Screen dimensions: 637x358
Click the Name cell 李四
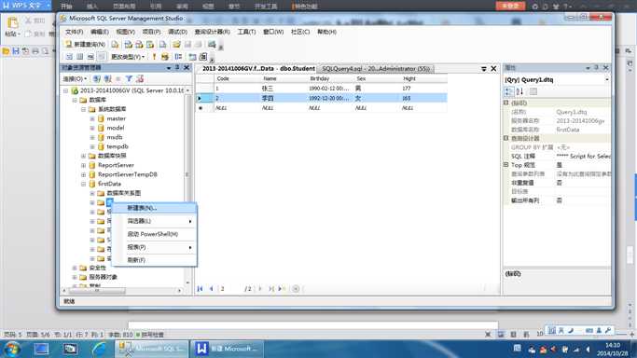click(283, 98)
